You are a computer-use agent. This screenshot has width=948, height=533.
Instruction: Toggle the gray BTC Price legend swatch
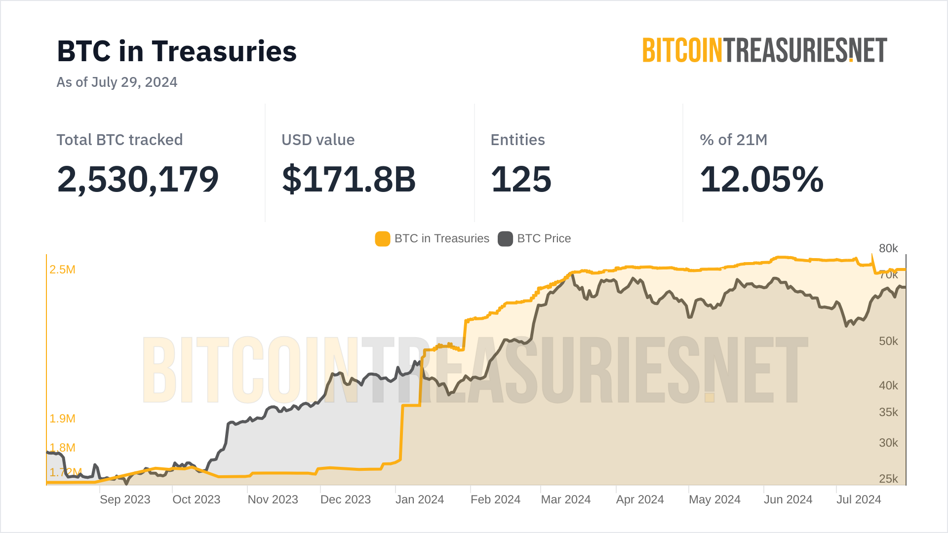pos(505,239)
